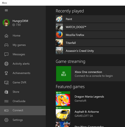Open OneGuide in the sidebar
This screenshot has height=127, width=125.
tap(23, 101)
